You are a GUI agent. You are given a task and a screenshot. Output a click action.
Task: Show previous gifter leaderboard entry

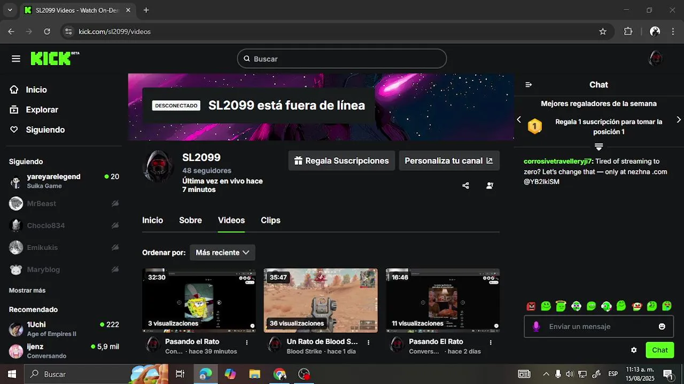(519, 119)
